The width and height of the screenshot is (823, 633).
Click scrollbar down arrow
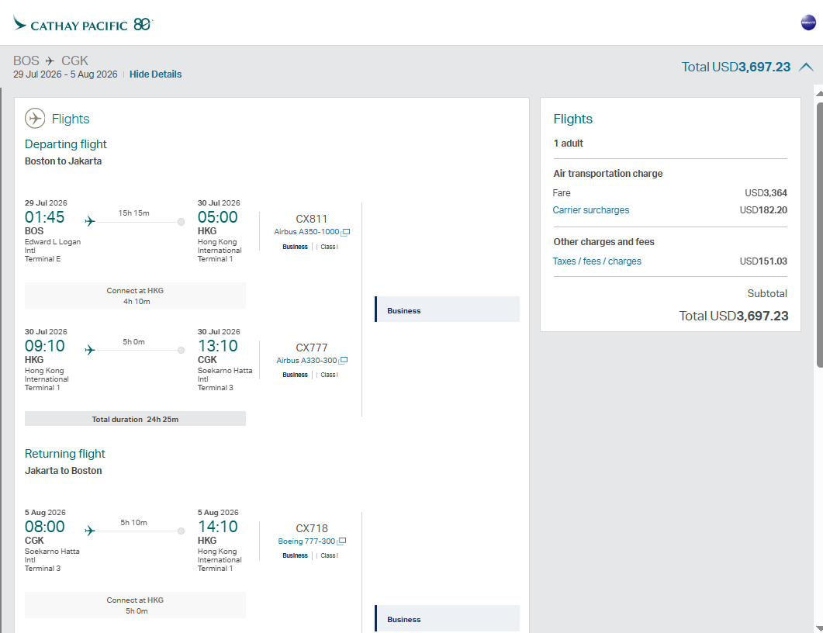click(819, 628)
